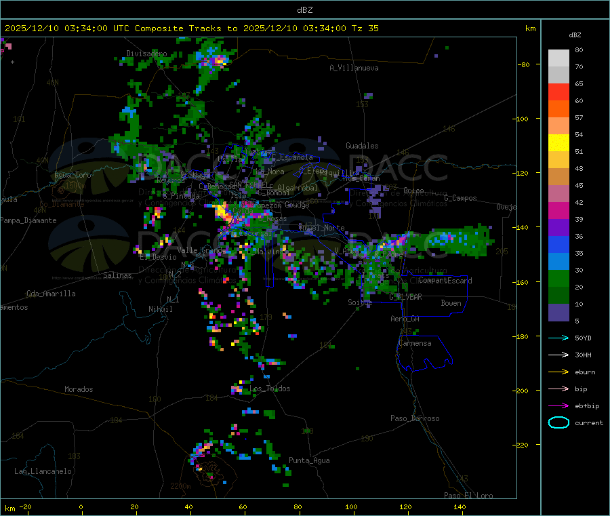The image size is (610, 516).
Task: Click the 'Paso_El_Loro' map label
Action: (x=468, y=496)
